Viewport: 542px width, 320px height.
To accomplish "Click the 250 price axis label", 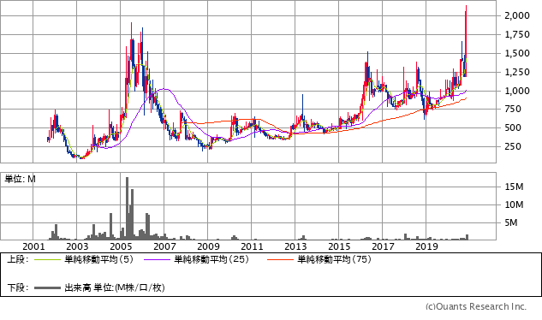I will [x=513, y=146].
